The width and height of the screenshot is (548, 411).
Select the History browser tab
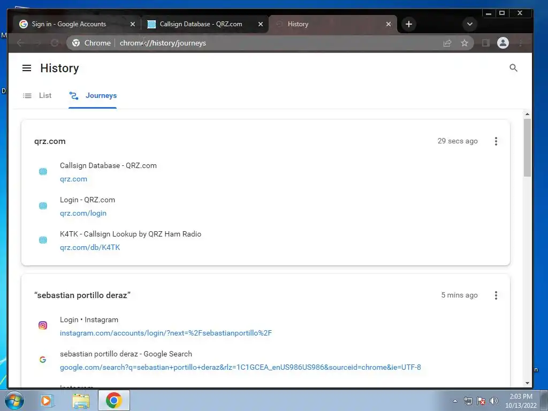332,24
